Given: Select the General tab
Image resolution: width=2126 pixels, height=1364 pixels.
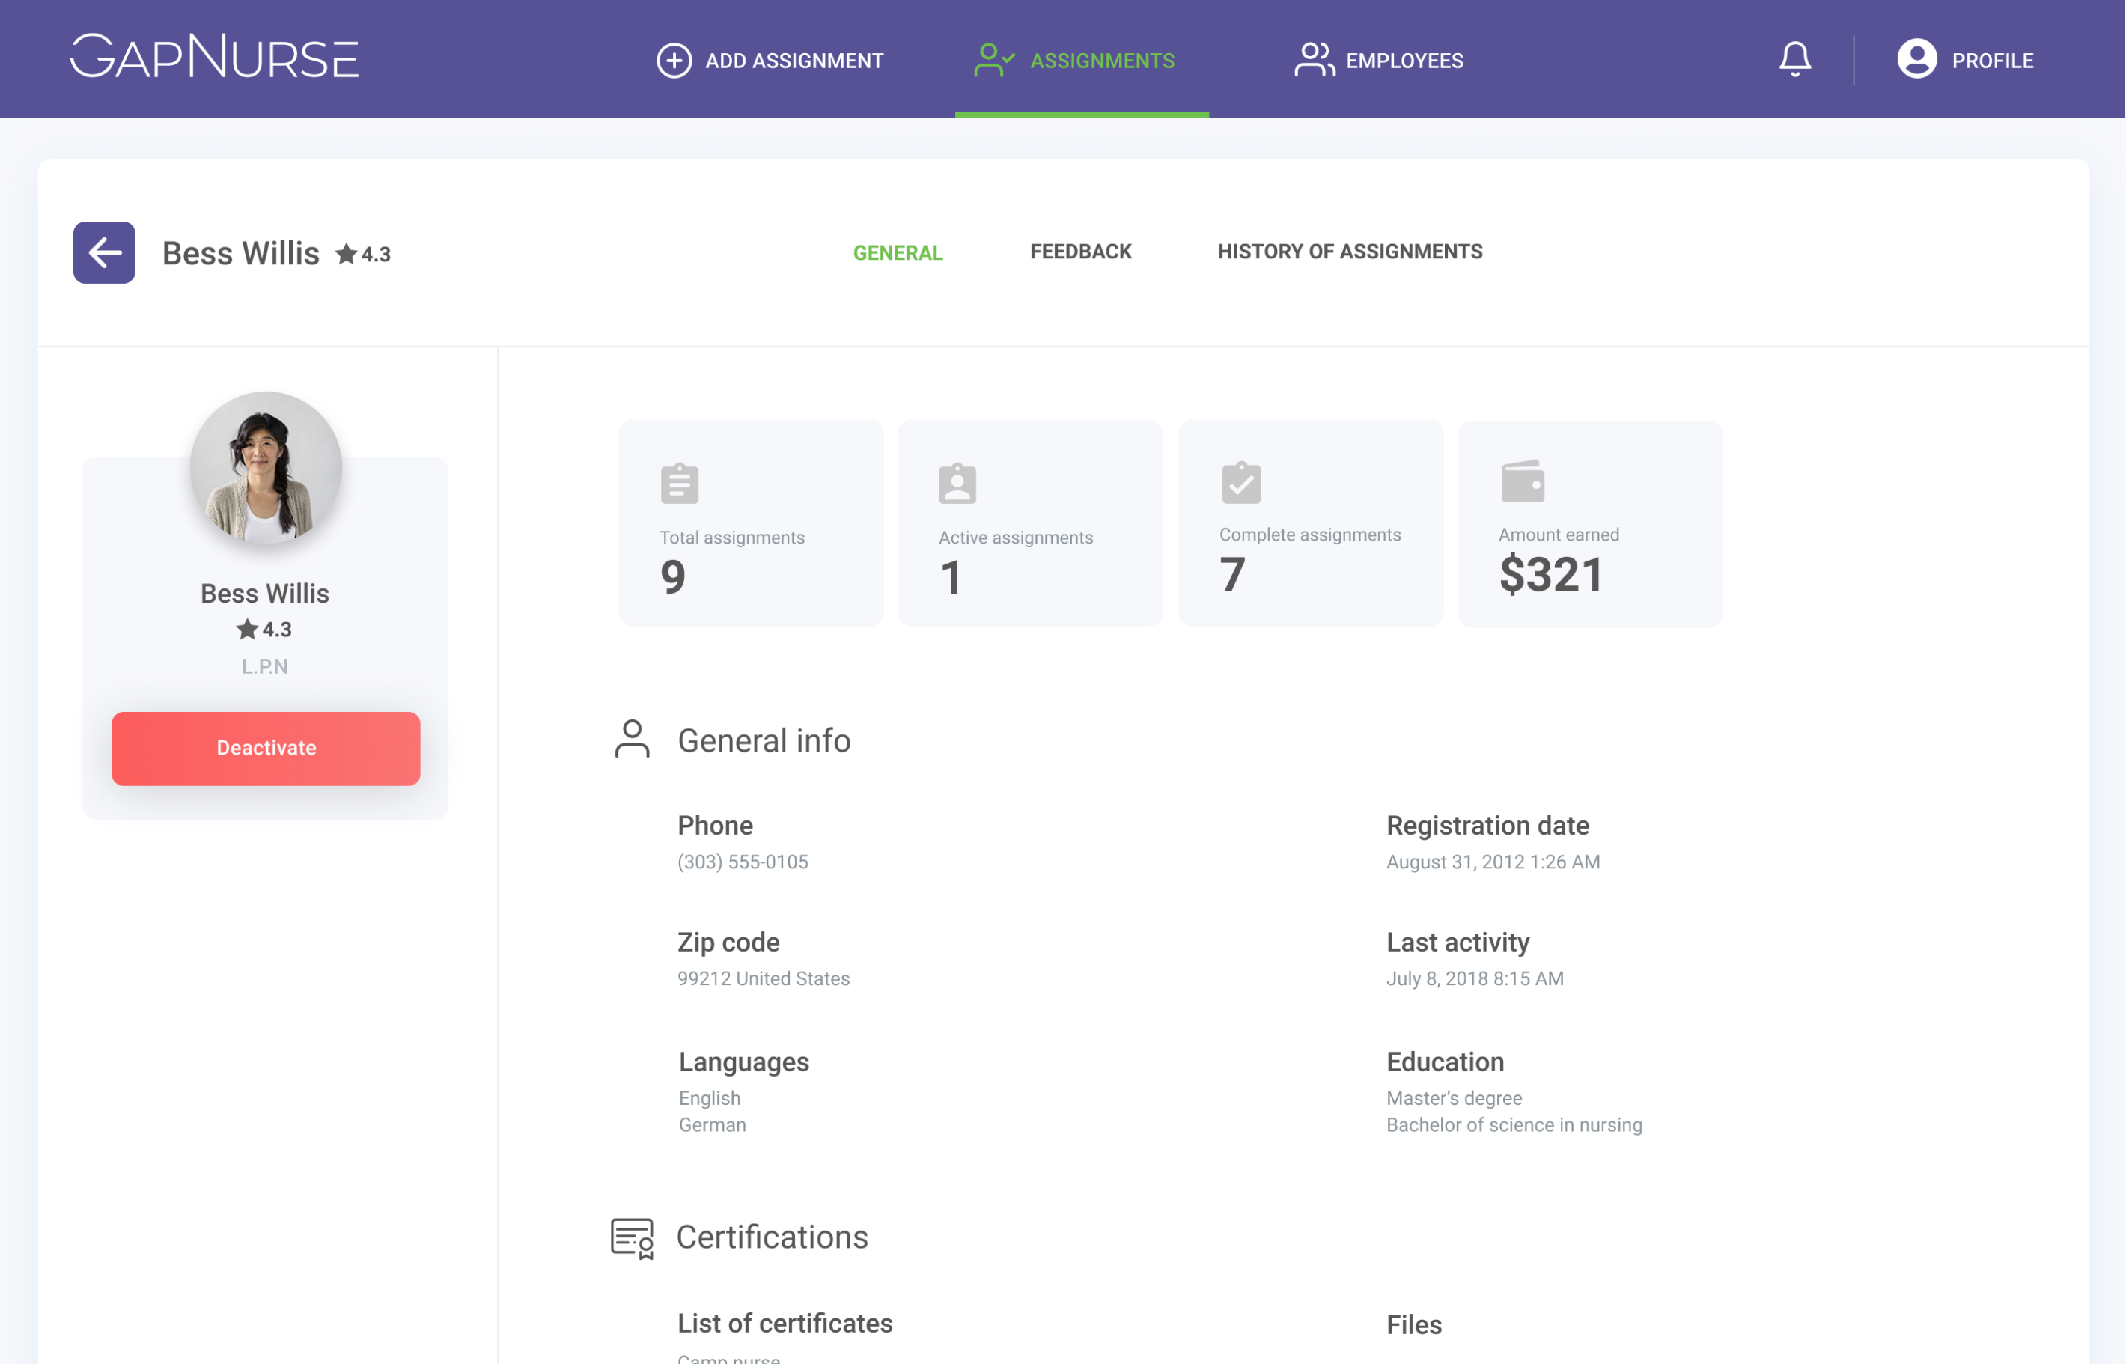Looking at the screenshot, I should point(898,253).
